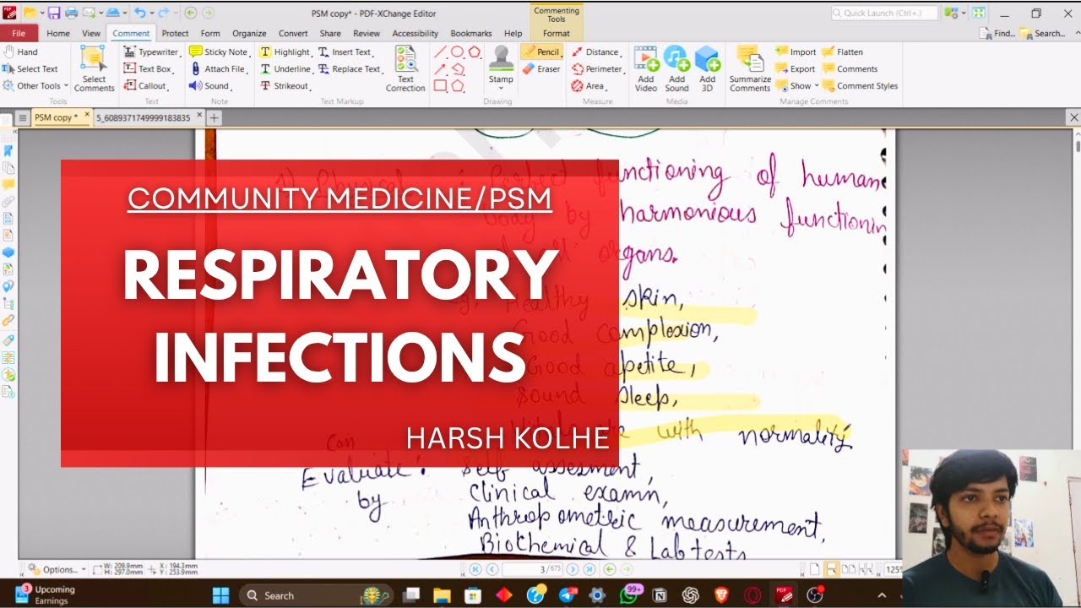Click Add Video
Viewport: 1081px width, 608px height.
point(646,68)
